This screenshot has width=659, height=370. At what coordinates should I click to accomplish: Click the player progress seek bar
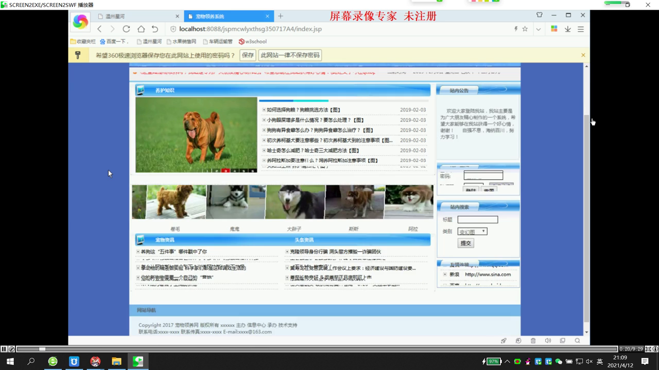[317, 349]
